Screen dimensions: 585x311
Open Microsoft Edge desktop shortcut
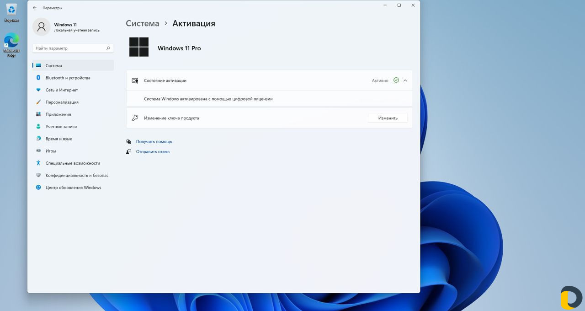pos(11,45)
